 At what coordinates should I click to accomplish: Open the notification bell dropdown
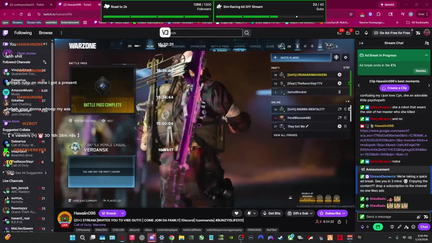click(251, 213)
